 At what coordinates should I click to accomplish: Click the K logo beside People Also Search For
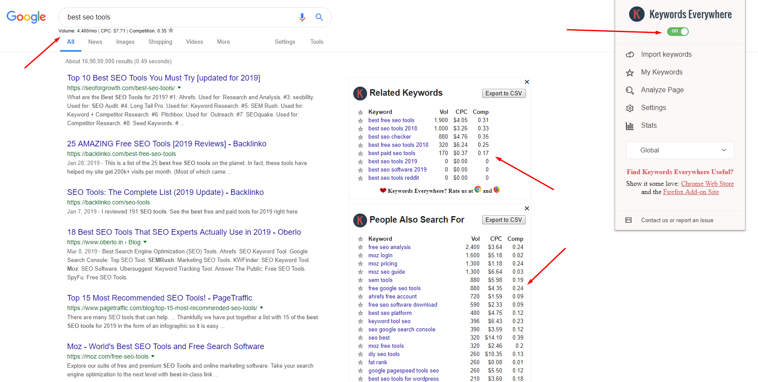[360, 220]
